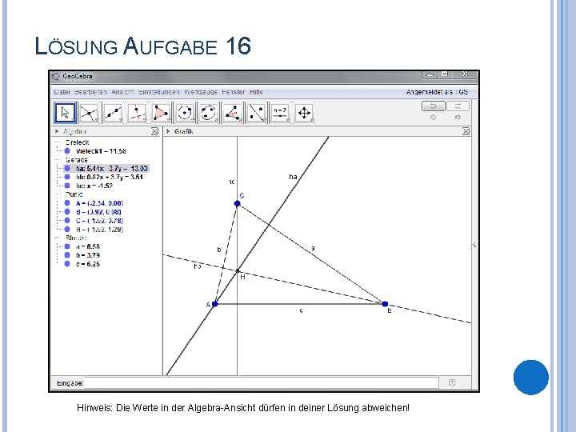
Task: Collapse the Dreieck group
Action: (57, 142)
